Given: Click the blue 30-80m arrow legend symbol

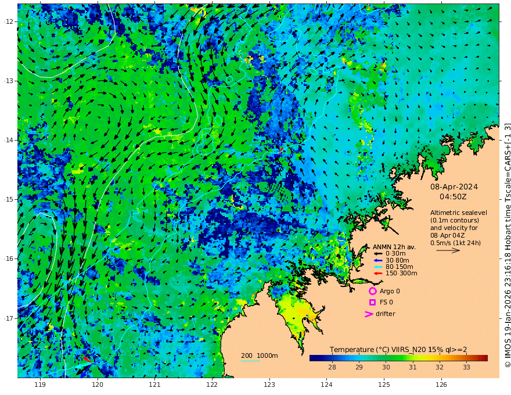Looking at the screenshot, I should [x=377, y=260].
